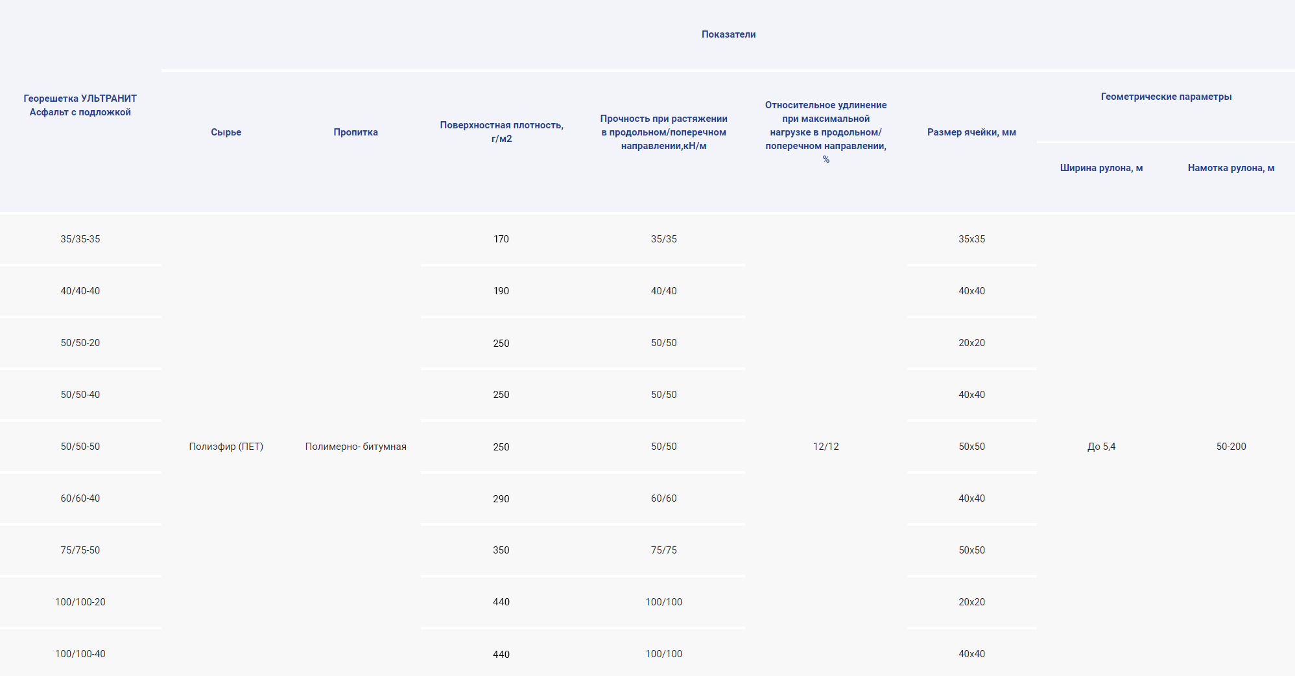This screenshot has width=1295, height=676.
Task: Click the density value 350
Action: (x=501, y=550)
